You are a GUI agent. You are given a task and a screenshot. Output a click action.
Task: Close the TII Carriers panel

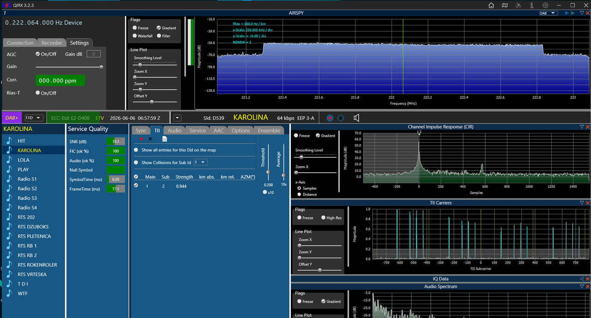(588, 203)
